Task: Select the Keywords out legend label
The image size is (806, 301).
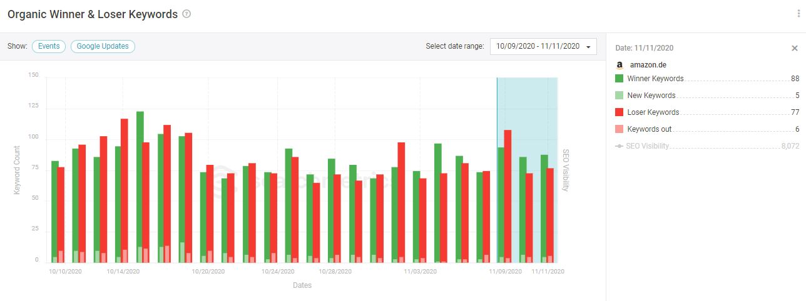Action: 650,129
